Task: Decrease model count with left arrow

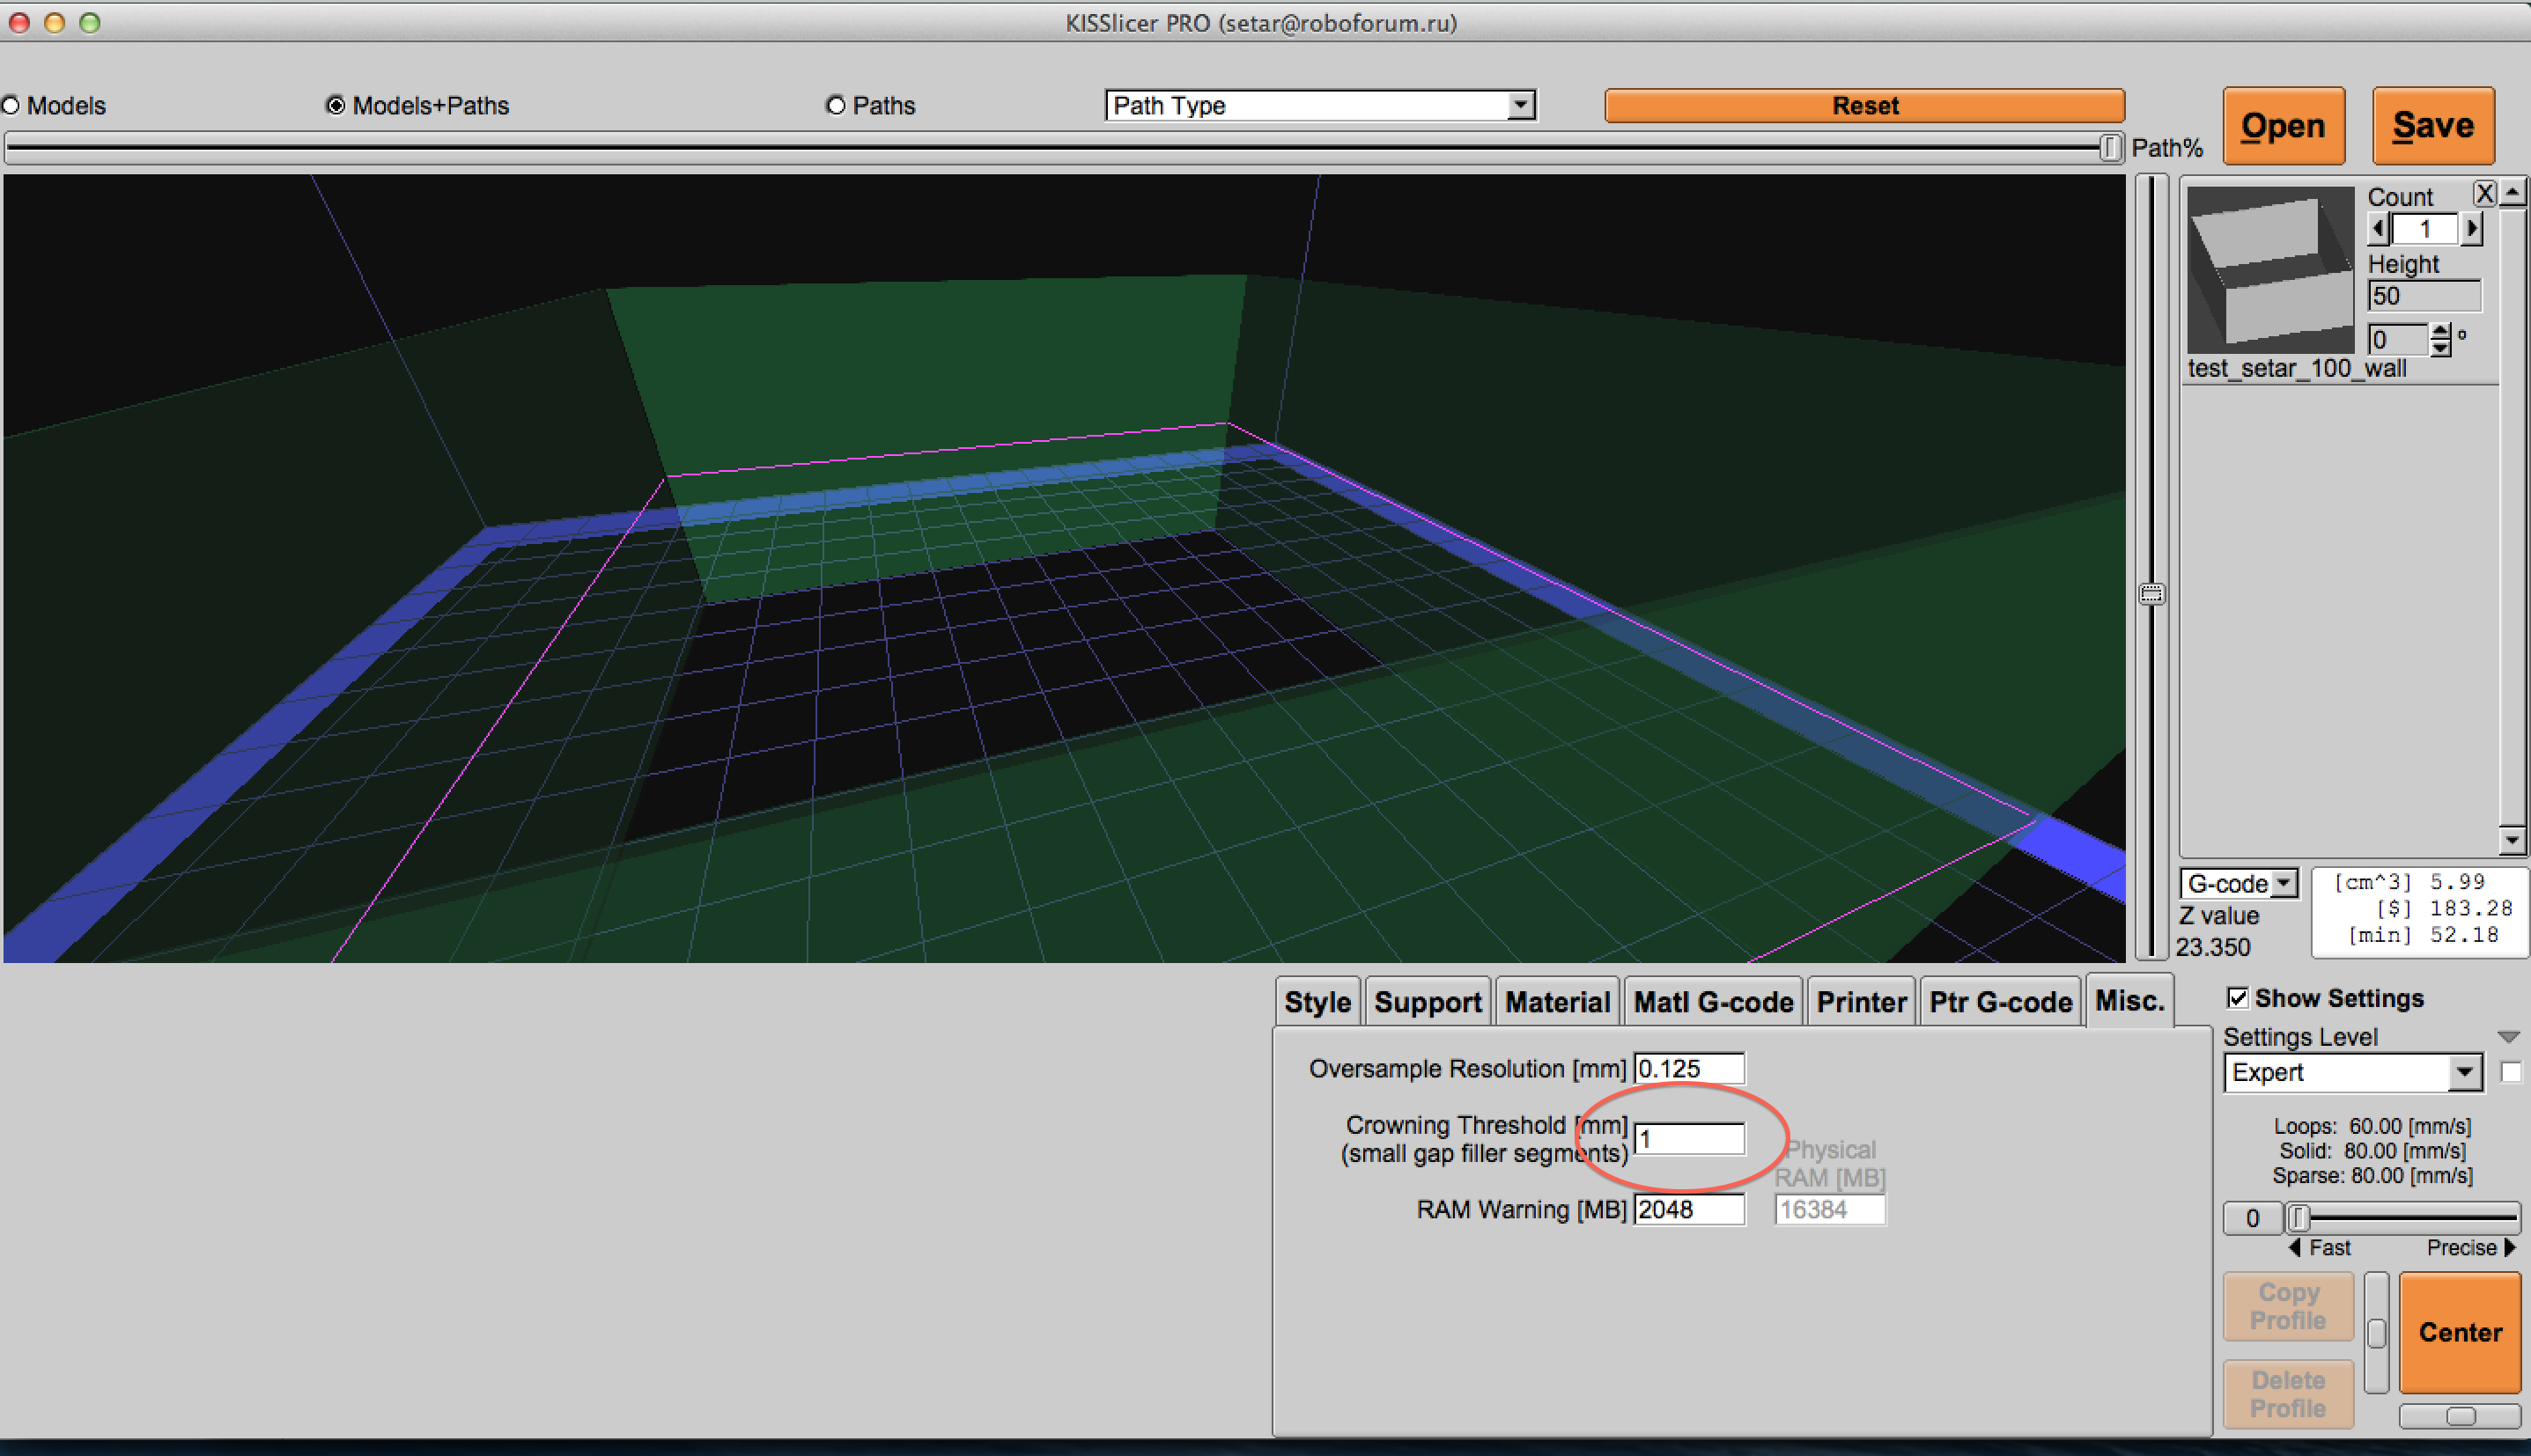Action: point(2379,229)
